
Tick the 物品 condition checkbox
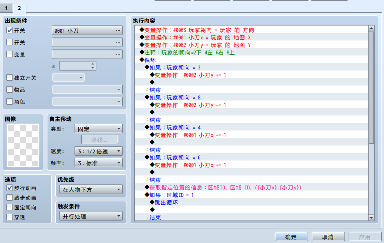tap(9, 90)
